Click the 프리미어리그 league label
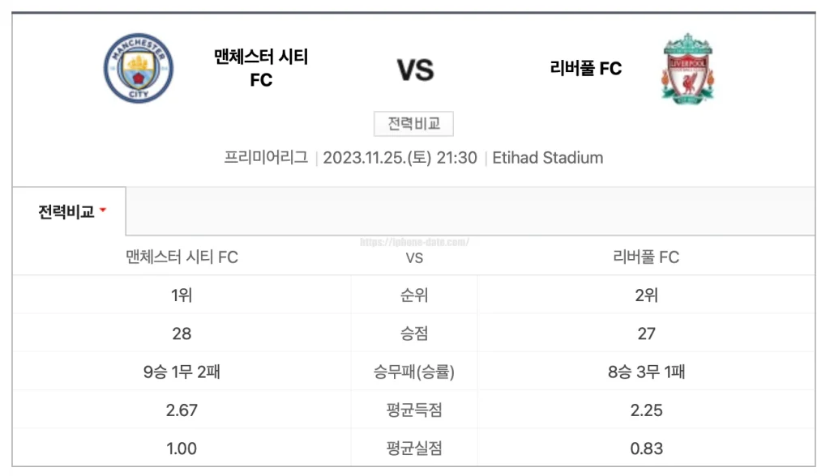 268,158
